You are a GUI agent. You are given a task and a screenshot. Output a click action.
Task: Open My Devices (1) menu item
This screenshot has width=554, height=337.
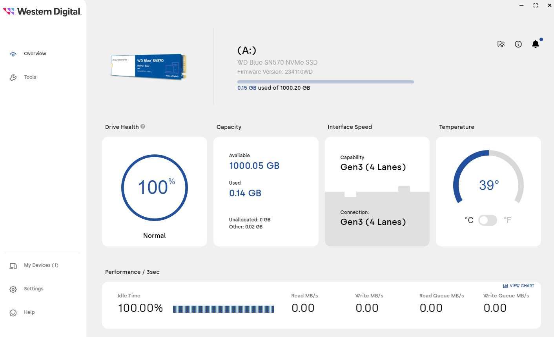tap(41, 265)
